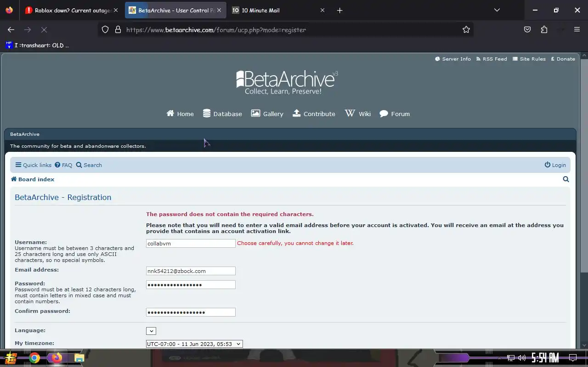The width and height of the screenshot is (588, 367).
Task: Show hidden tray icons chevron
Action: coord(499,358)
